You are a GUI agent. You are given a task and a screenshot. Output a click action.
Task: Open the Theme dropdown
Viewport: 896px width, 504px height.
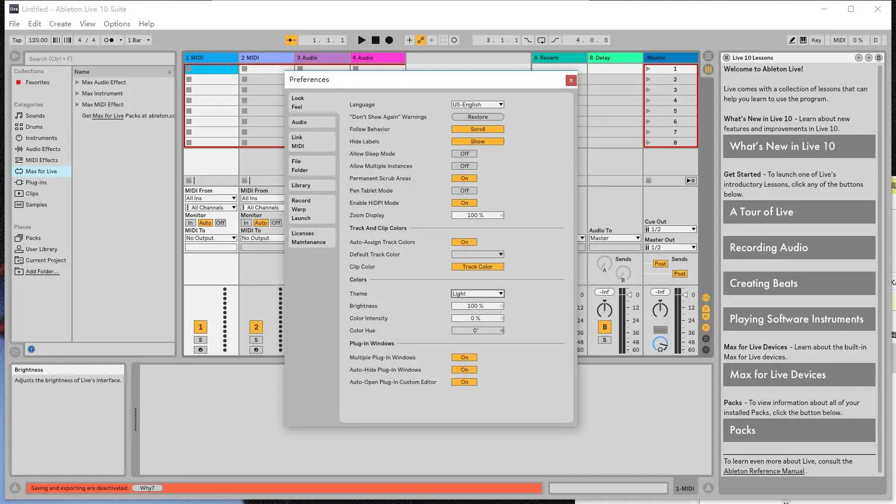tap(478, 293)
